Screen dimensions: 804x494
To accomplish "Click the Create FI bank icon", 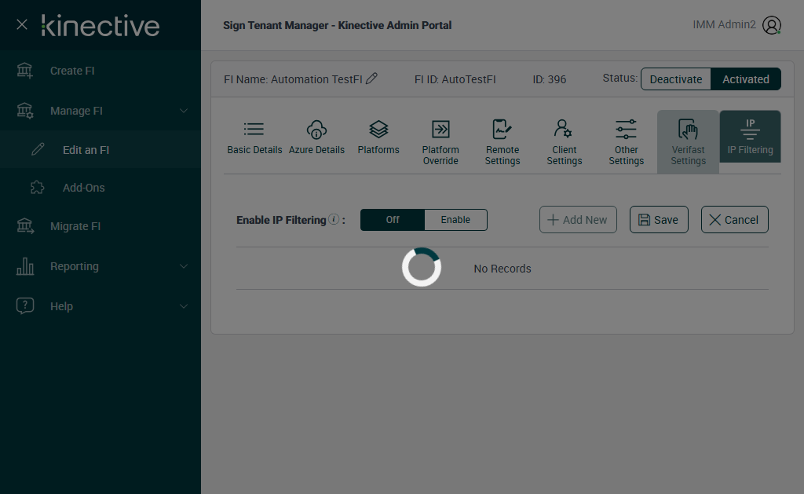I will click(24, 71).
